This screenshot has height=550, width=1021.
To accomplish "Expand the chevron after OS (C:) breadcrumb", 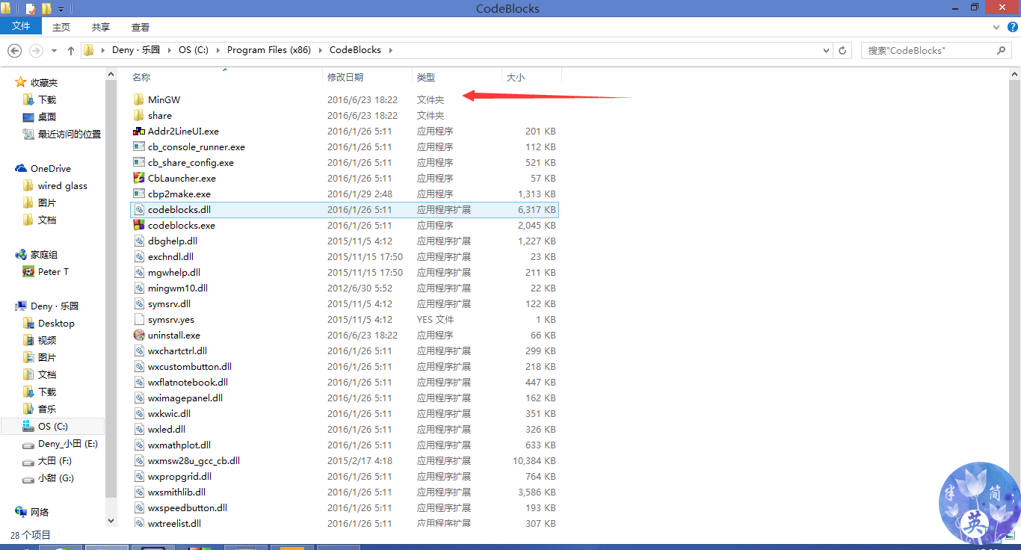I will (218, 50).
